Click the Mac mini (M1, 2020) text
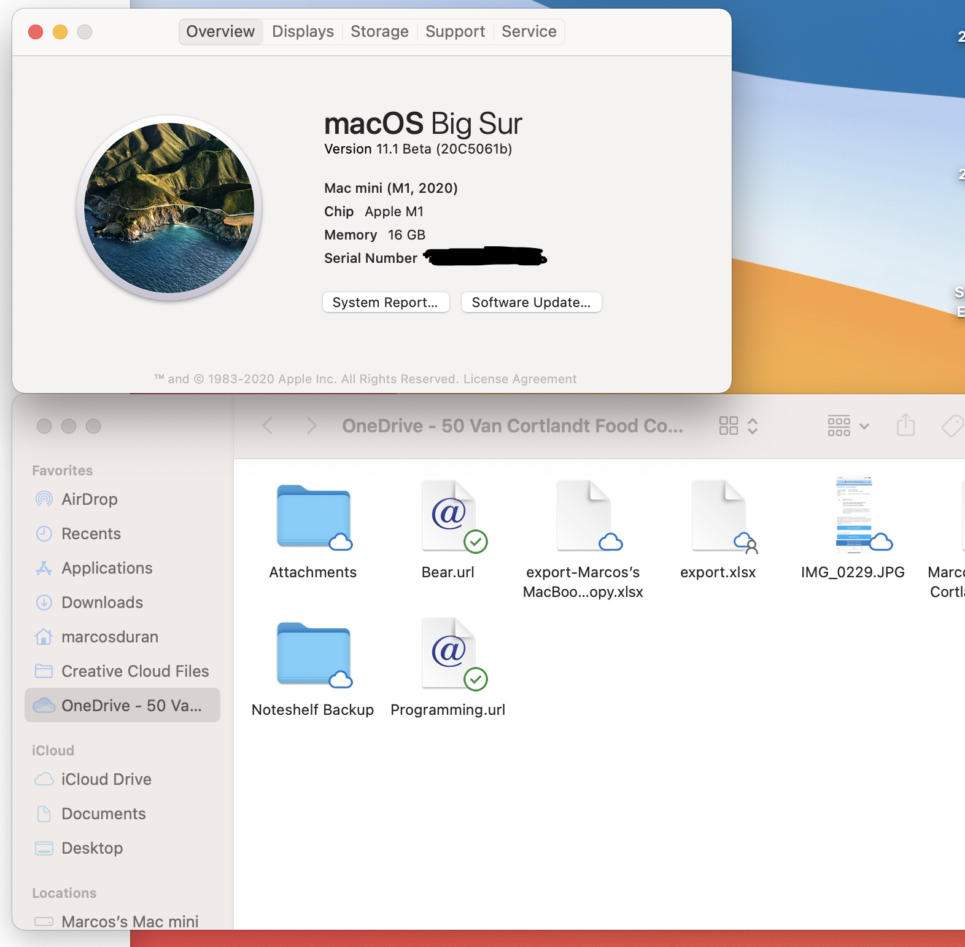Viewport: 965px width, 947px height. (391, 188)
